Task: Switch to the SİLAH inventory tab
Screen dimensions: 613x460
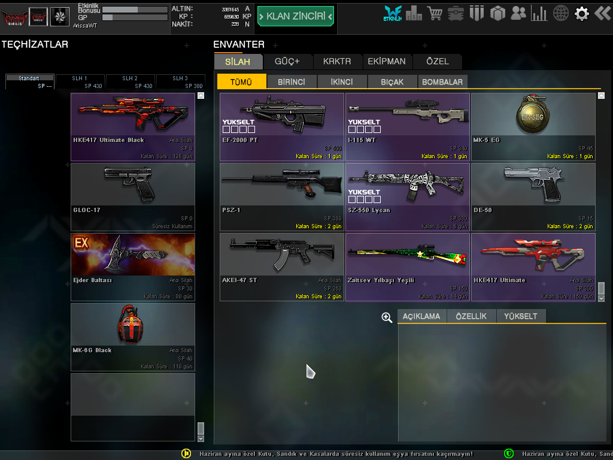Action: coord(238,62)
